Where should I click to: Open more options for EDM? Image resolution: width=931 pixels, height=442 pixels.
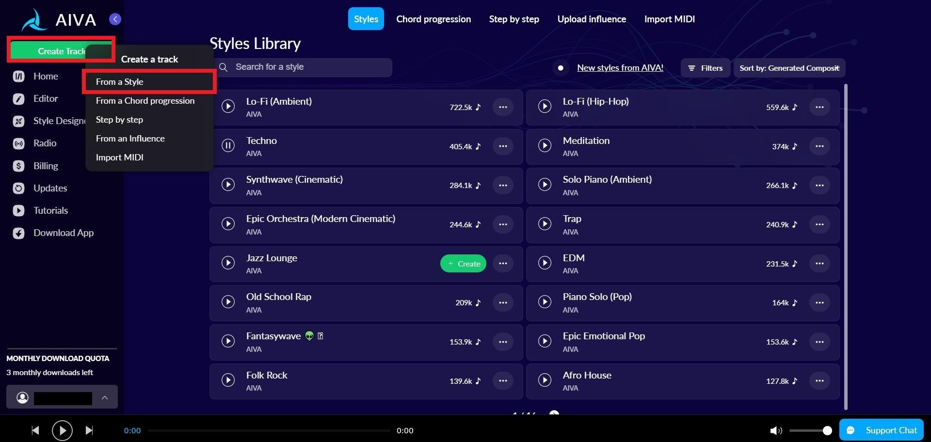click(819, 263)
